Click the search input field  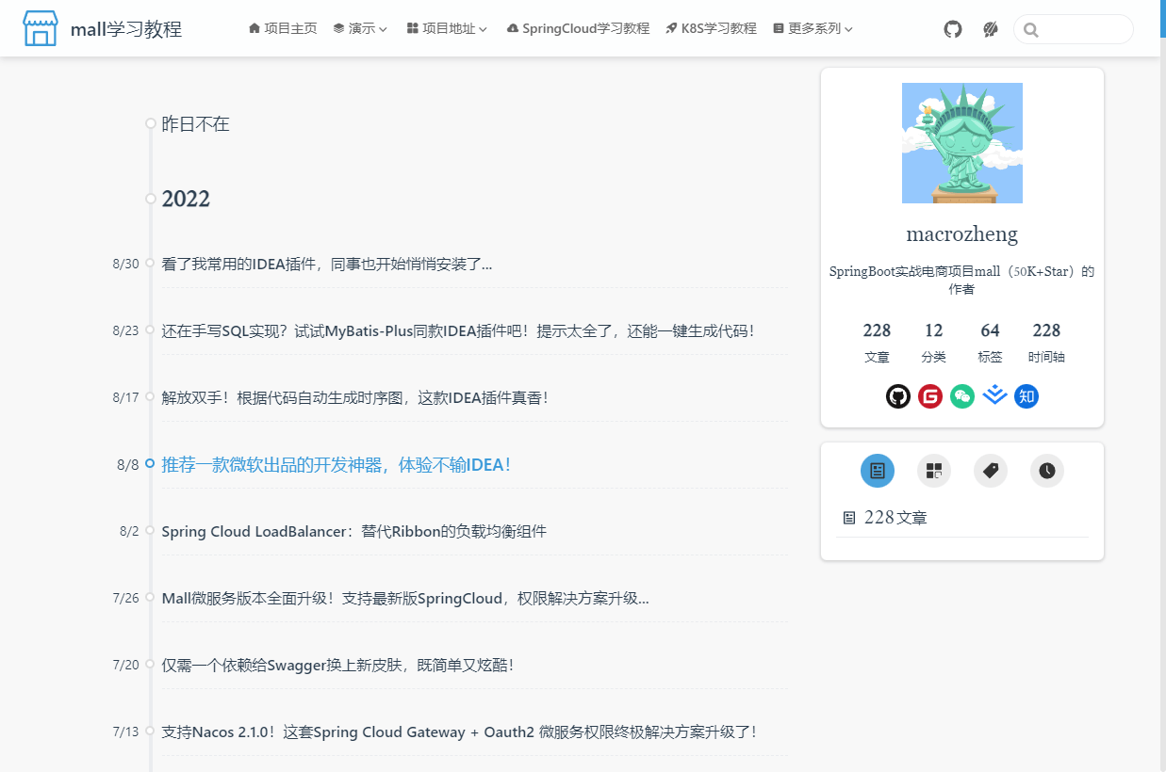tap(1074, 29)
